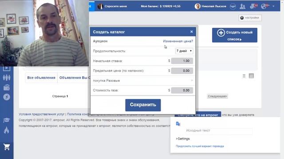Close the Создать каталог dialog
284x159 pixels.
[191, 32]
